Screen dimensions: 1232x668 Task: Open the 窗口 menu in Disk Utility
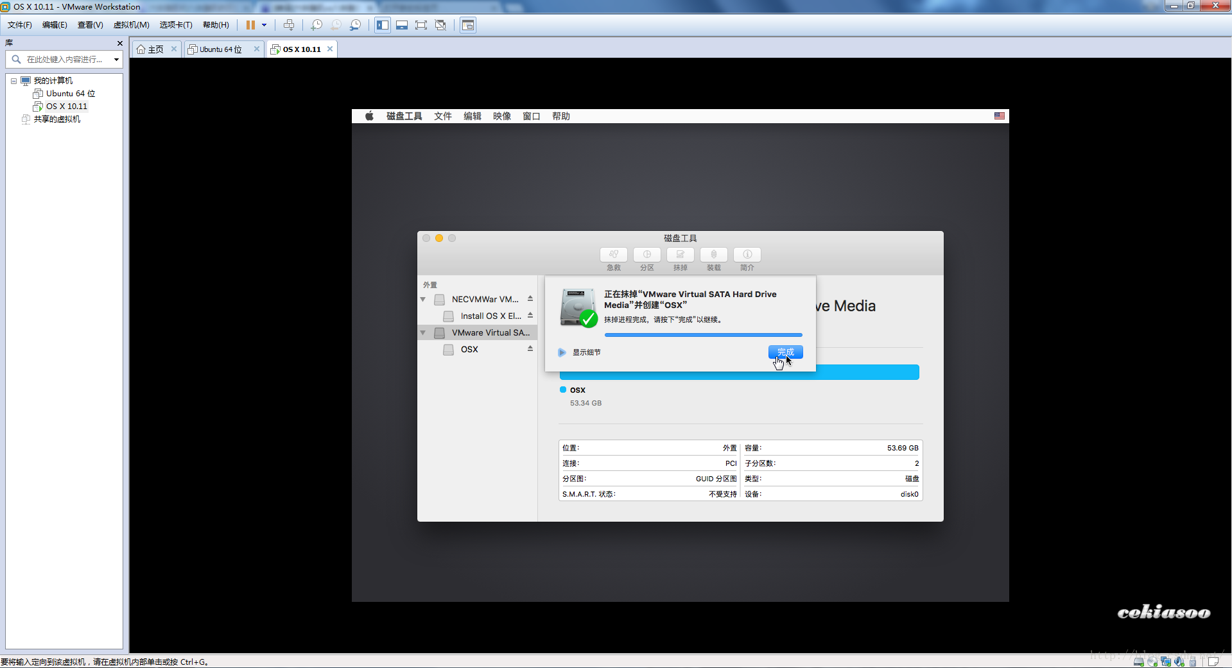click(532, 116)
